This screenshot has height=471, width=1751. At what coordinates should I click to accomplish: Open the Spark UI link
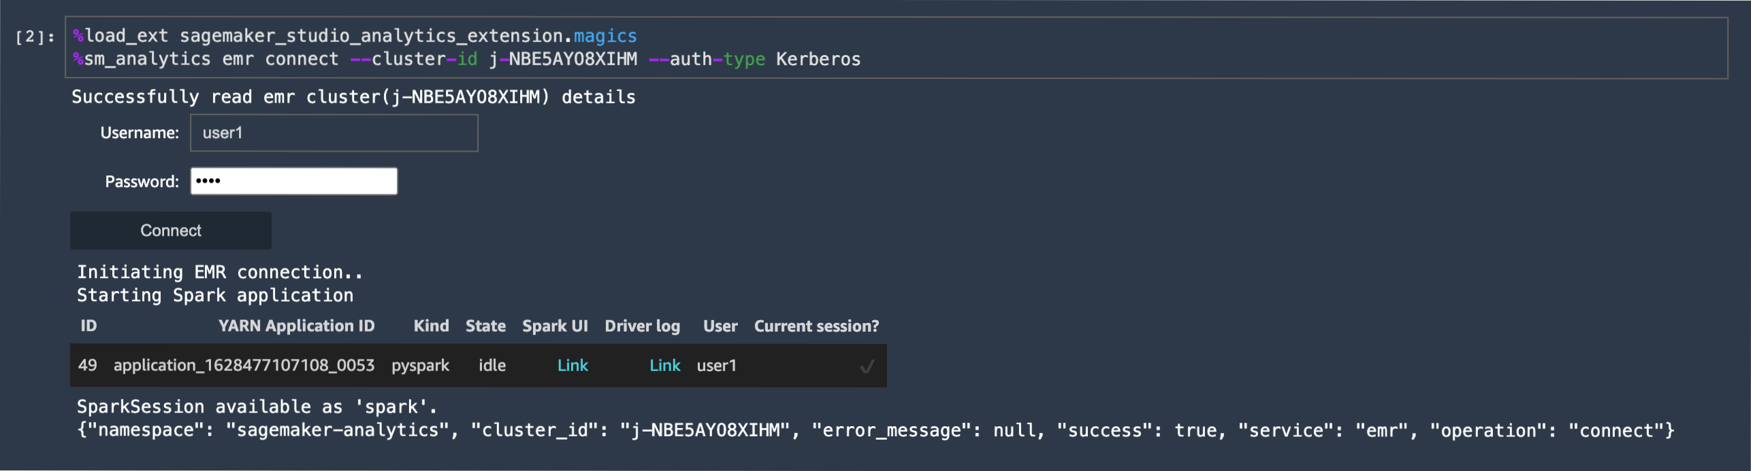tap(573, 365)
